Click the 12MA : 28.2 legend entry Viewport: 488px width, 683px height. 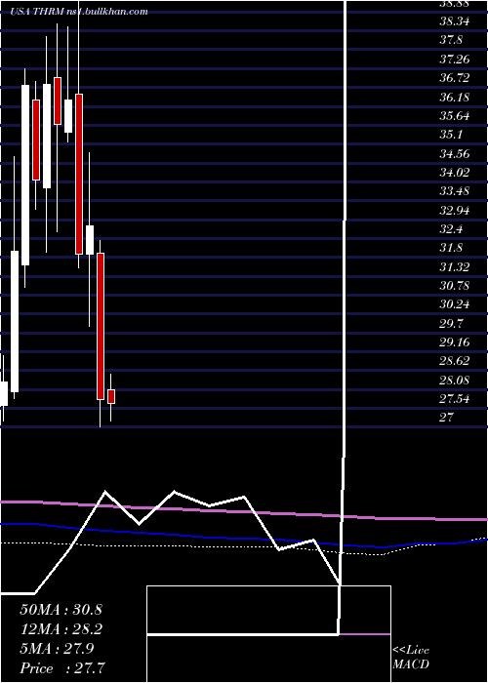pos(61,629)
